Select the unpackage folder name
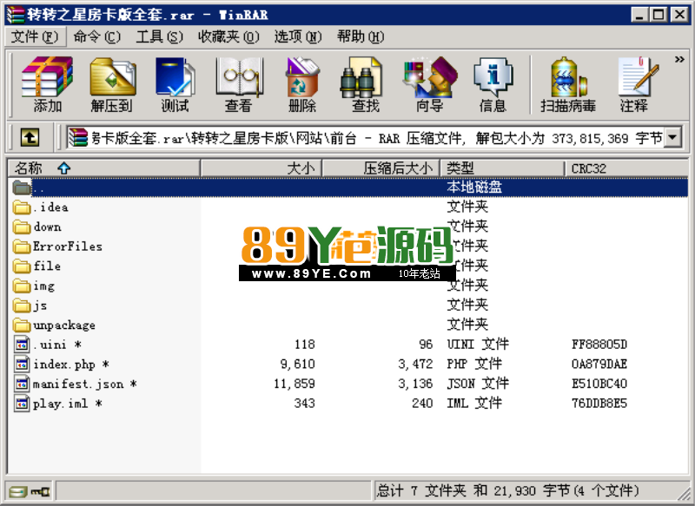The width and height of the screenshot is (695, 506). [64, 325]
